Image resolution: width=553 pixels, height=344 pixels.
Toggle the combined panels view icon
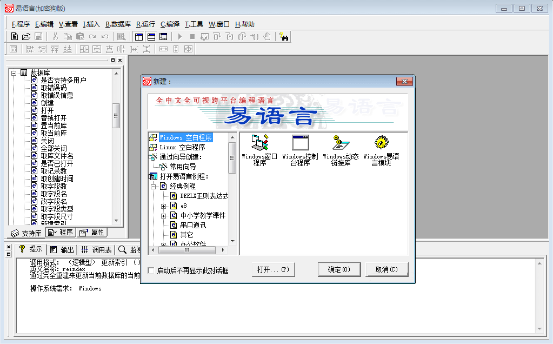coord(163,36)
